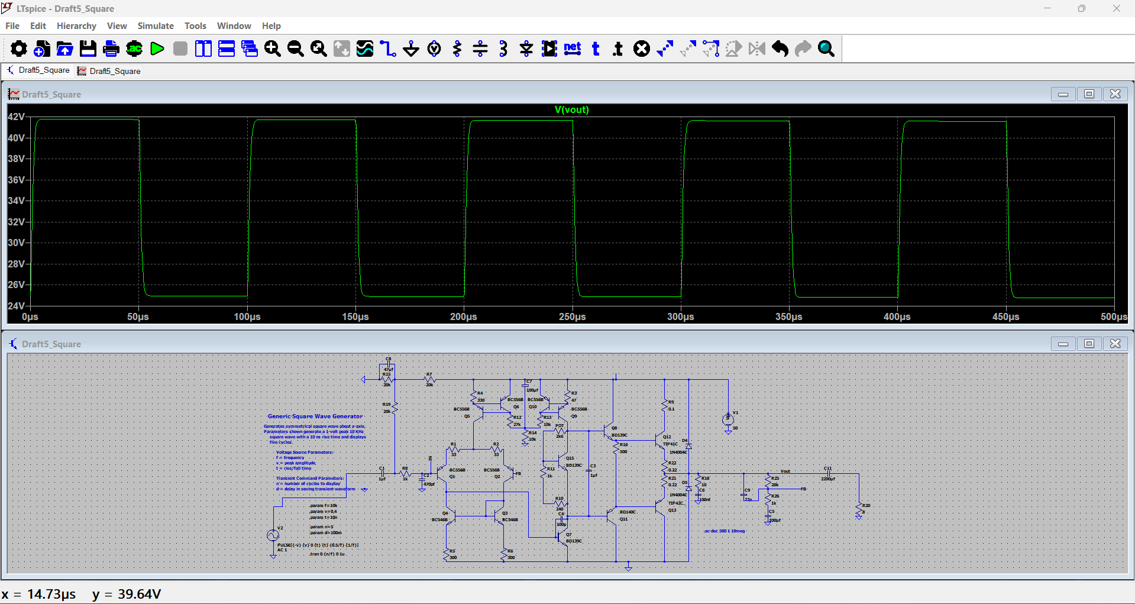
Task: Click the Zoom Out magnifier
Action: click(x=296, y=49)
